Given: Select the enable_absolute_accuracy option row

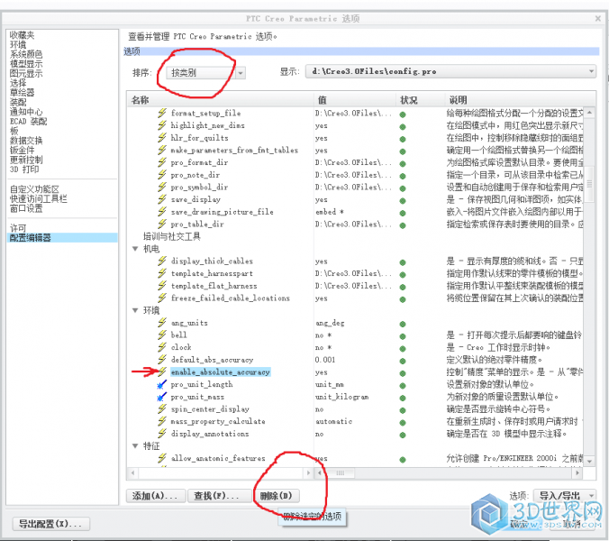Looking at the screenshot, I should pos(220,372).
